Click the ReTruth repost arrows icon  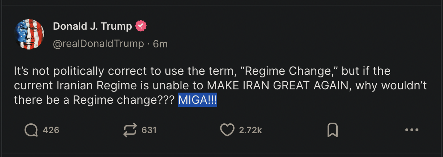pos(130,130)
